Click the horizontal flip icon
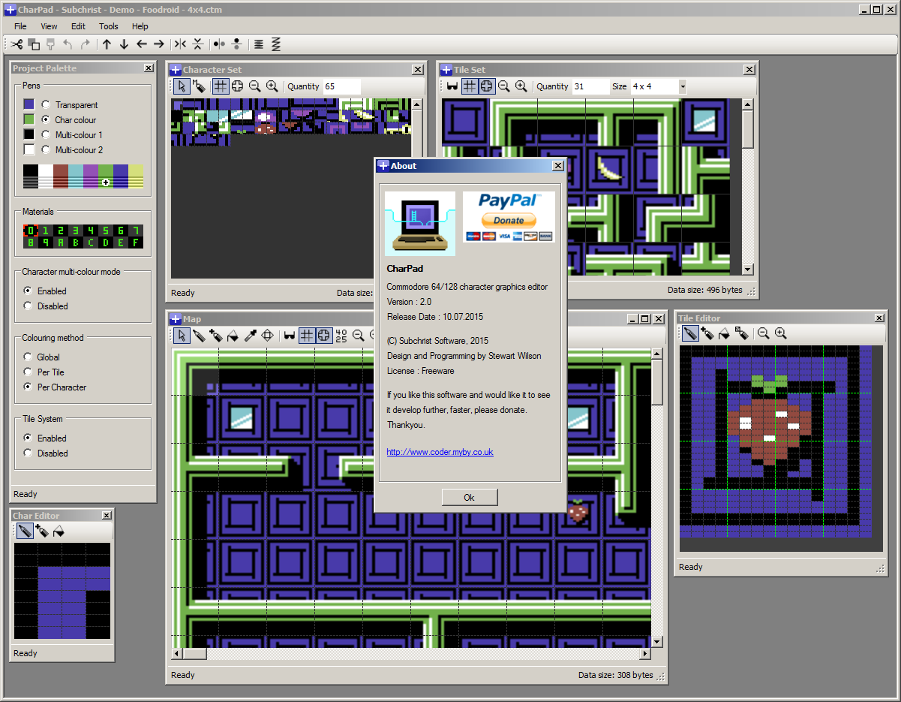Screen dimensions: 901x702 pyautogui.click(x=180, y=44)
